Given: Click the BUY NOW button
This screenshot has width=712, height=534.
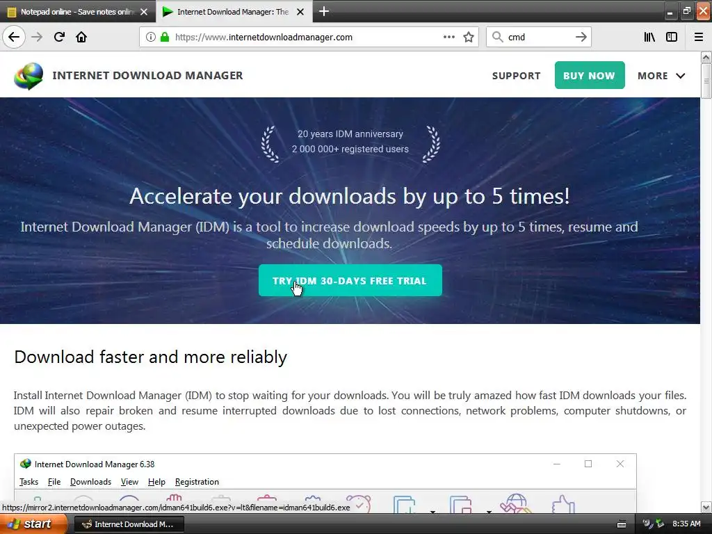Looking at the screenshot, I should click(x=590, y=75).
